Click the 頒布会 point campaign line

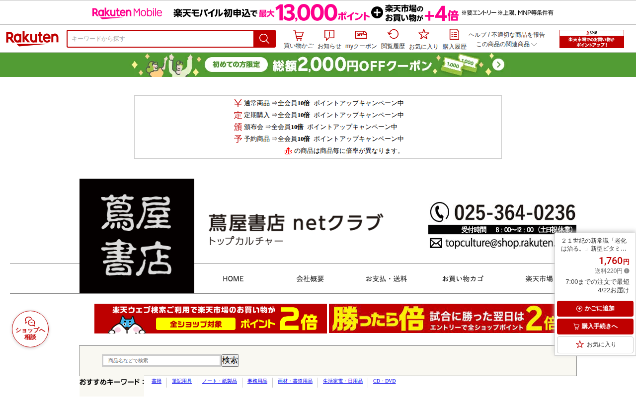point(316,127)
